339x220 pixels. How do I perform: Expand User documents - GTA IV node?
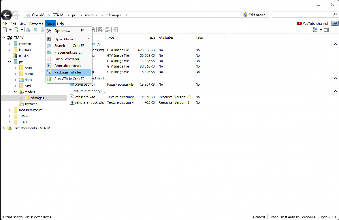[4, 128]
